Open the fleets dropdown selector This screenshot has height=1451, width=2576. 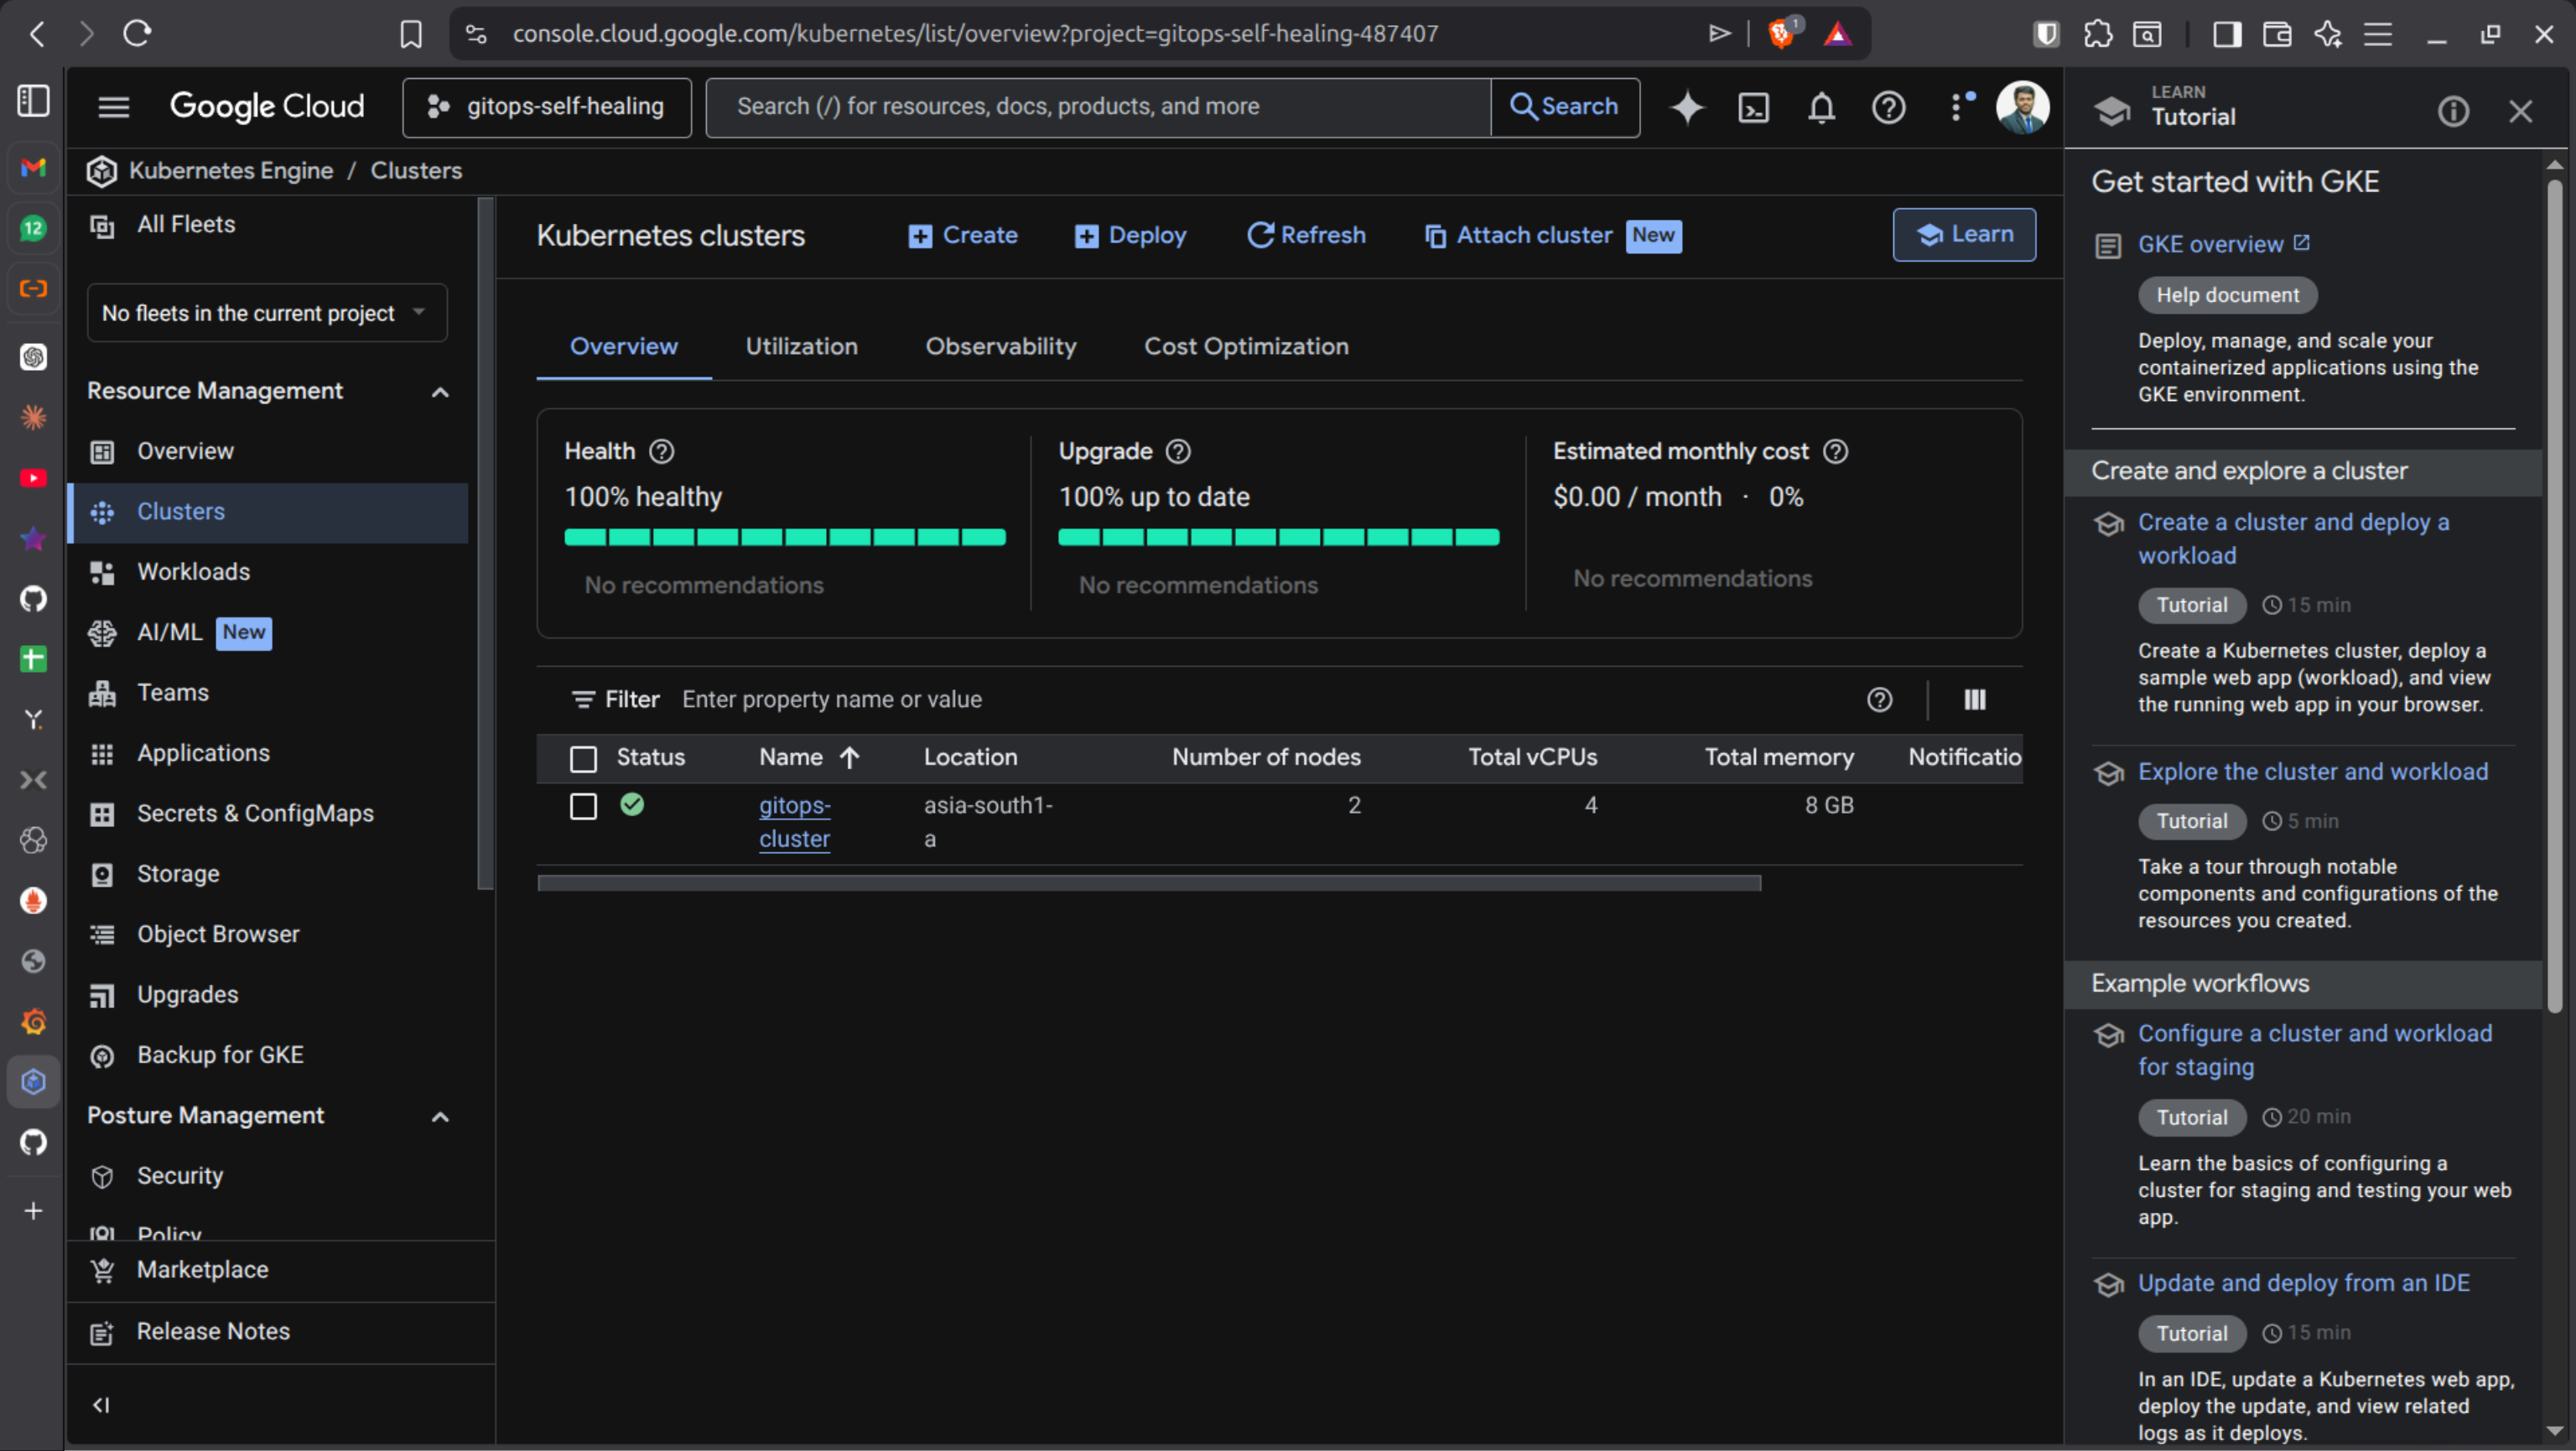click(x=266, y=313)
